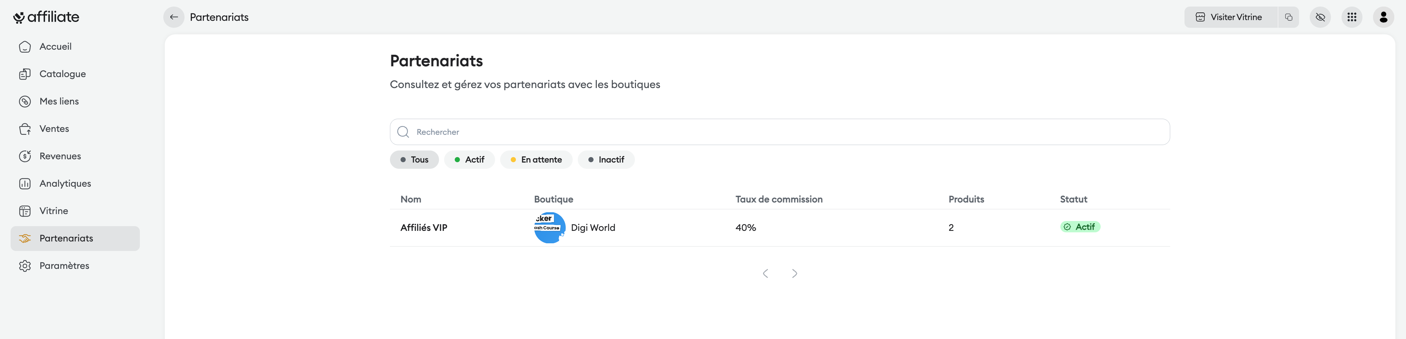Image resolution: width=1406 pixels, height=339 pixels.
Task: Filter by En attente status
Action: (x=536, y=160)
